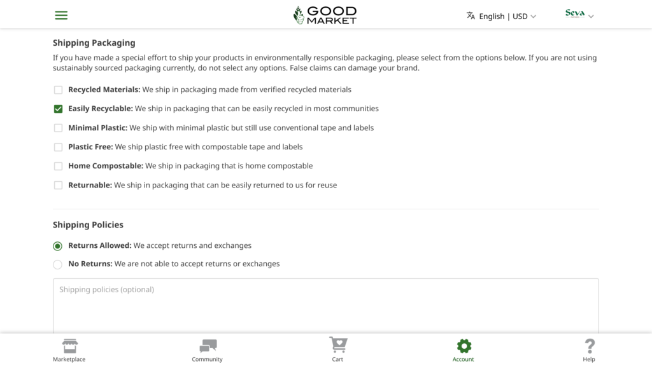The width and height of the screenshot is (652, 366).
Task: Open the Account gear icon
Action: pyautogui.click(x=464, y=346)
